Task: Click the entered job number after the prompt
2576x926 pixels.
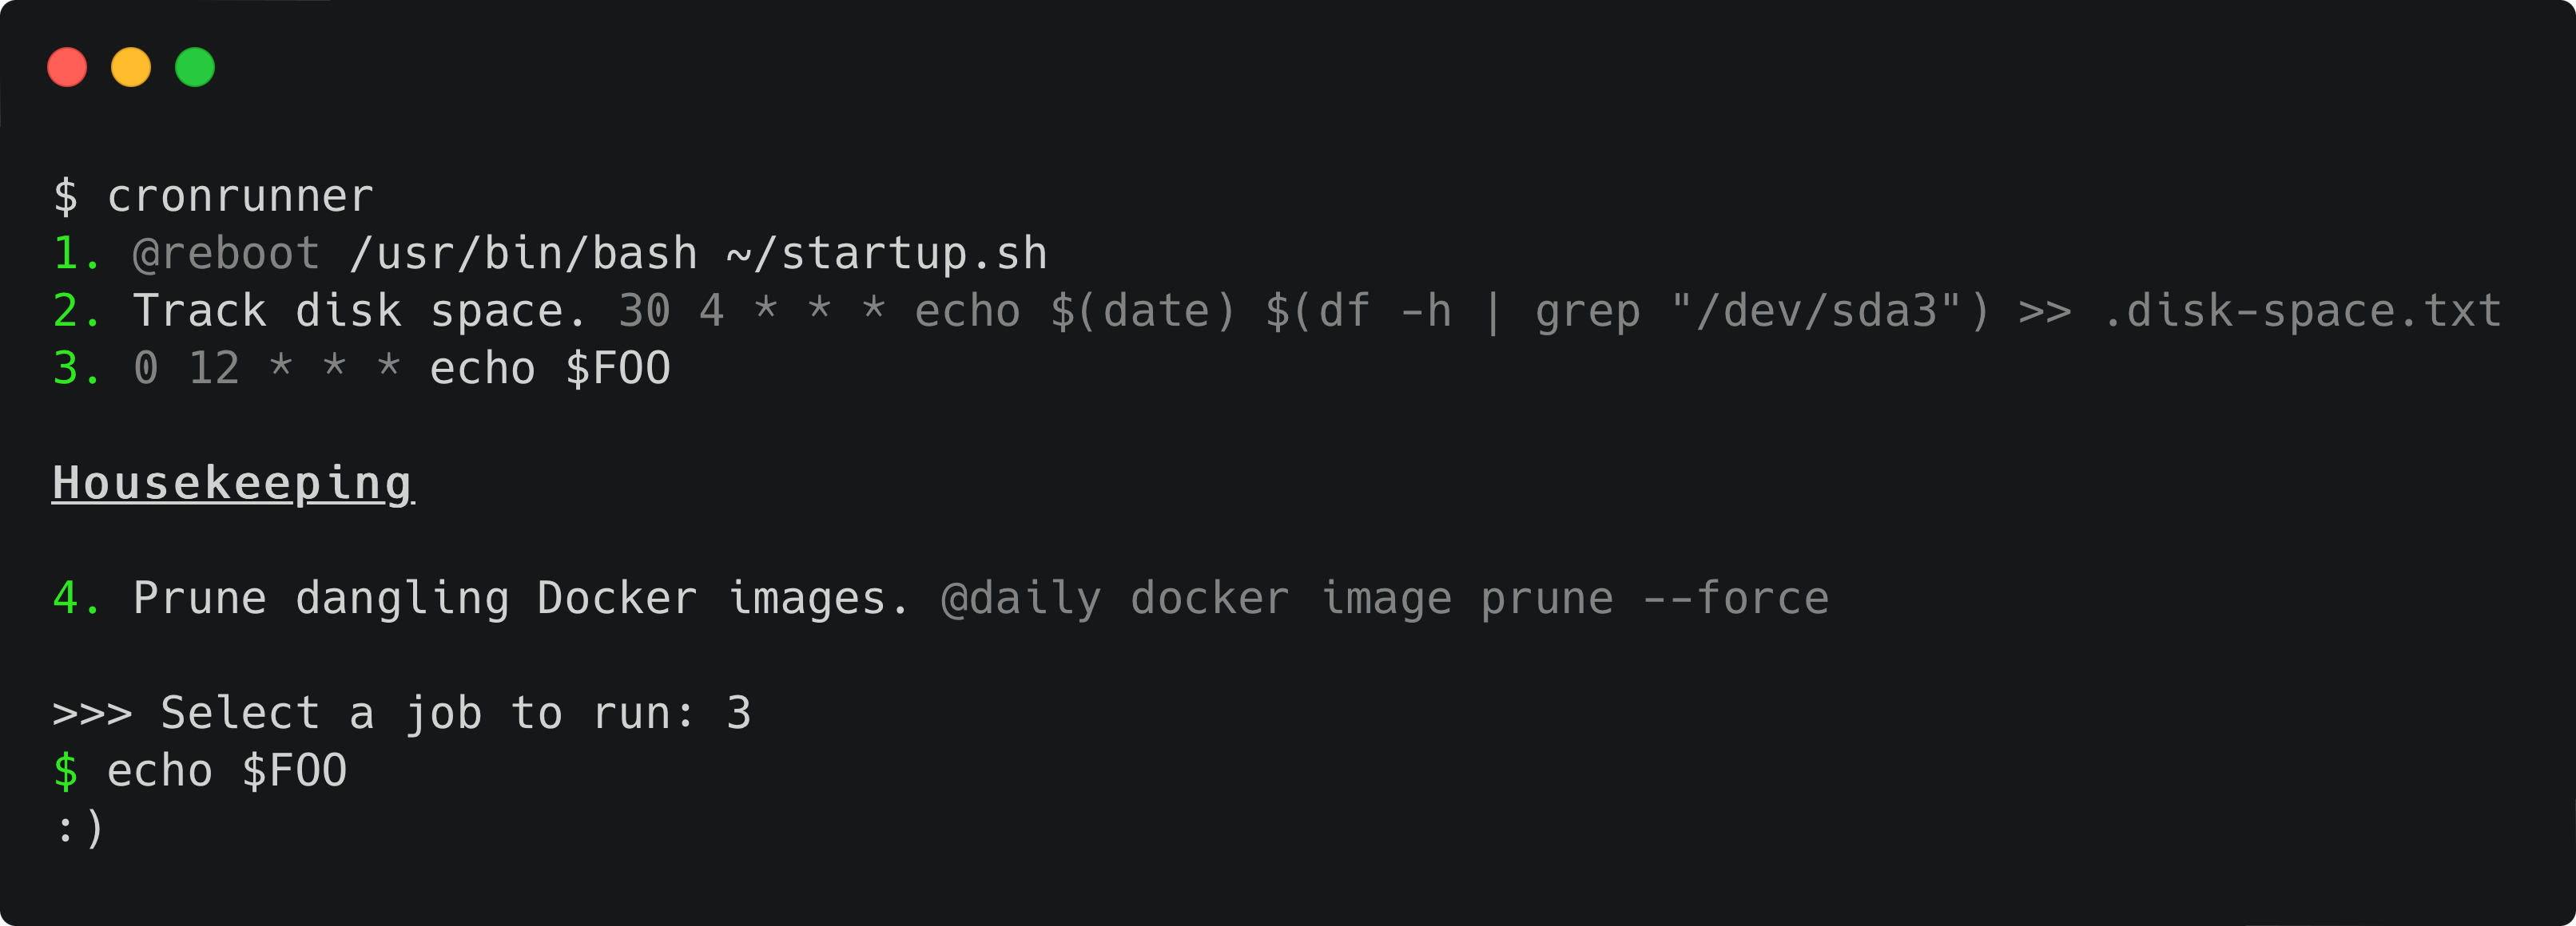Action: pos(738,713)
